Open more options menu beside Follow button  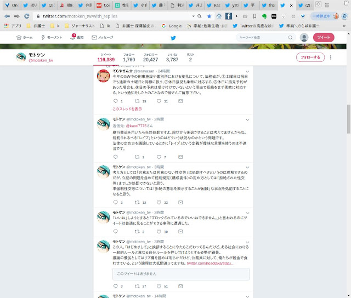[x=330, y=58]
